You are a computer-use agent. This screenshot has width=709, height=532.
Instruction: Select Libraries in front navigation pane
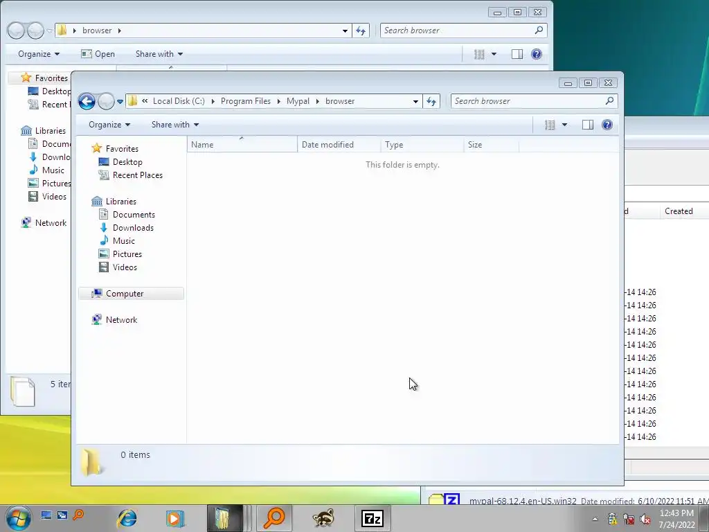114,202
